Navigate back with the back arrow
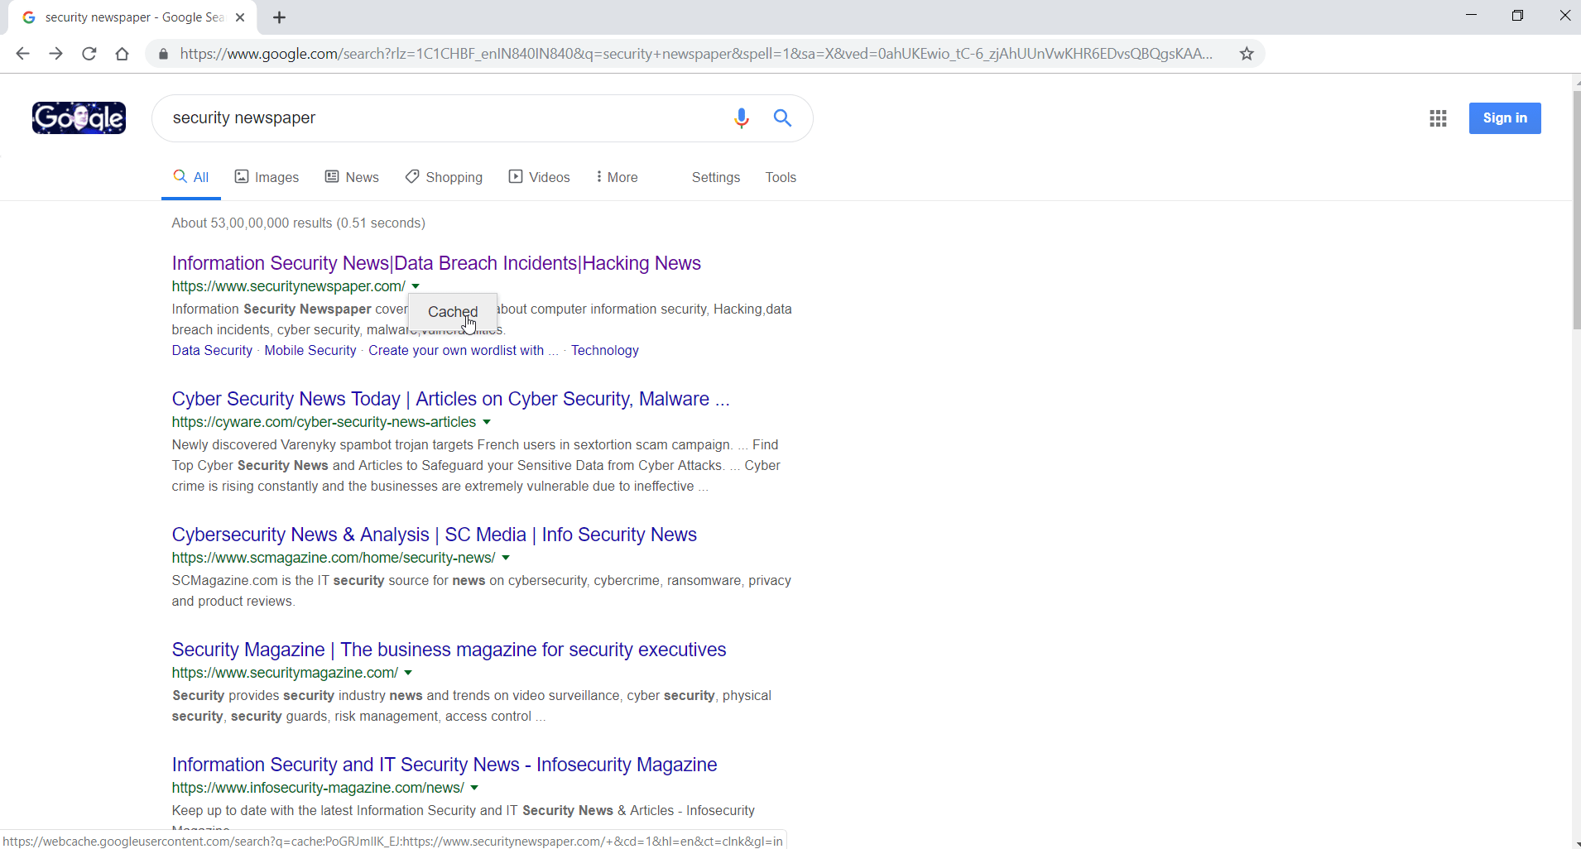 click(x=22, y=54)
